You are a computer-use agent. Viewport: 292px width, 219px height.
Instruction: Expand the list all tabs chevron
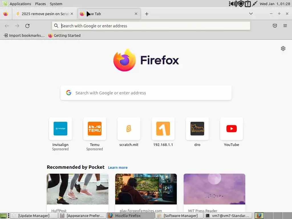click(251, 14)
